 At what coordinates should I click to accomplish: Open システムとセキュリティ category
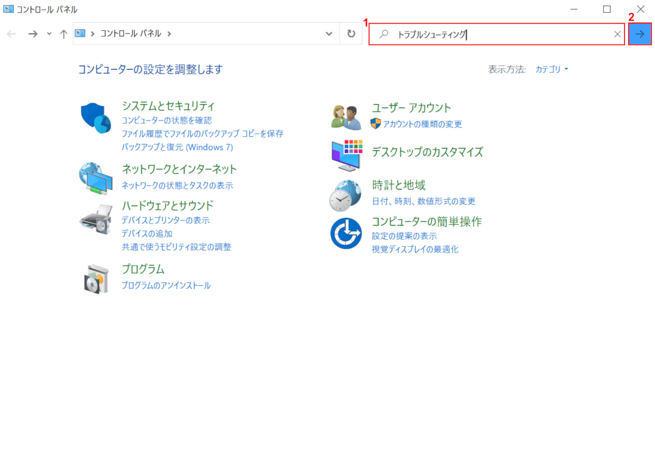[168, 106]
